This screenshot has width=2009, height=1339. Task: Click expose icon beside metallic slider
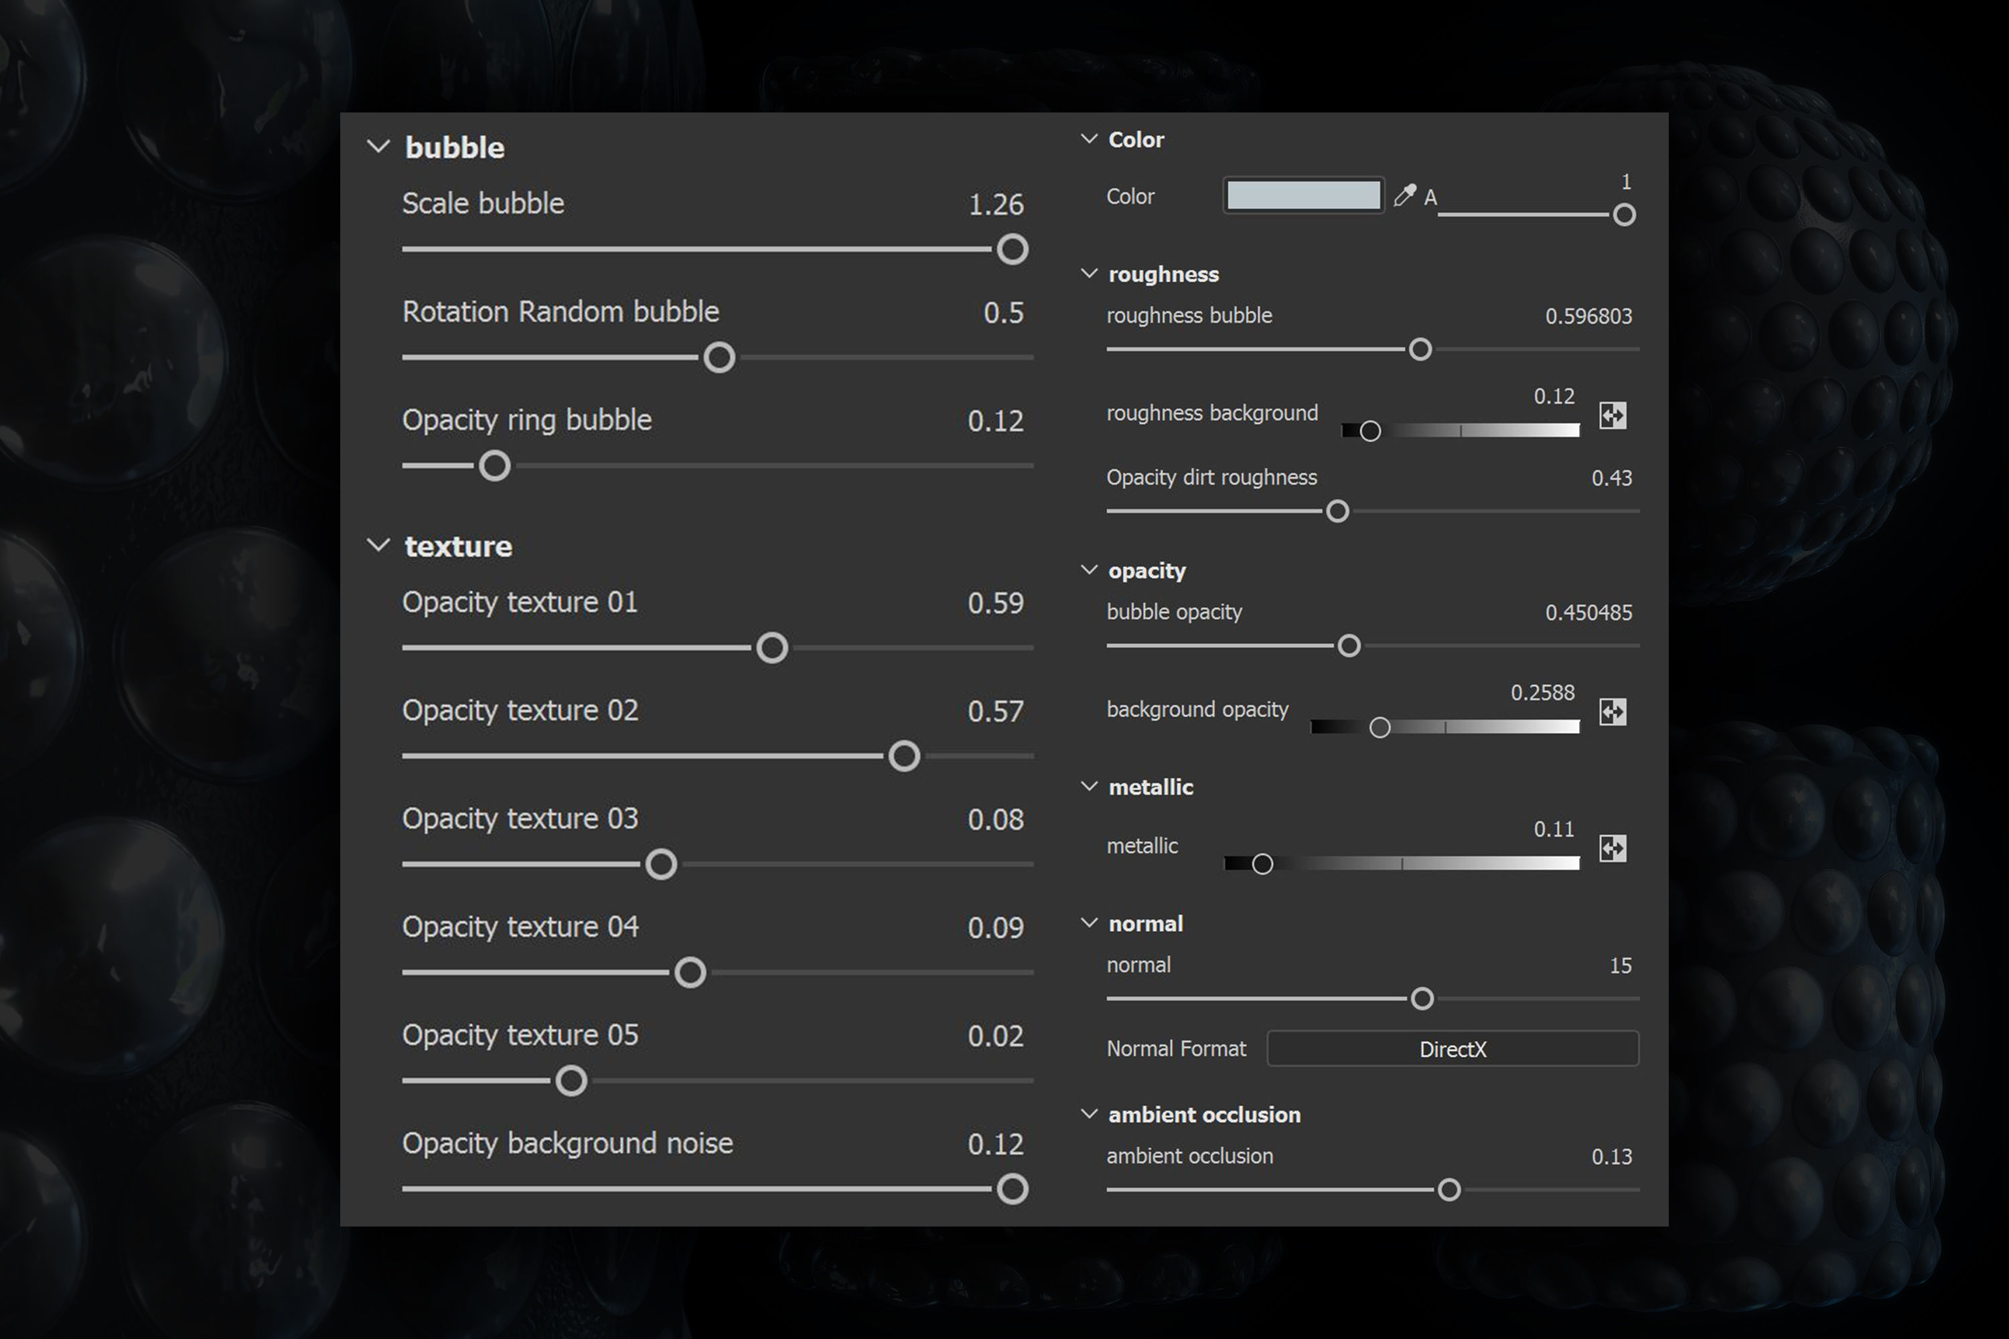(x=1612, y=848)
